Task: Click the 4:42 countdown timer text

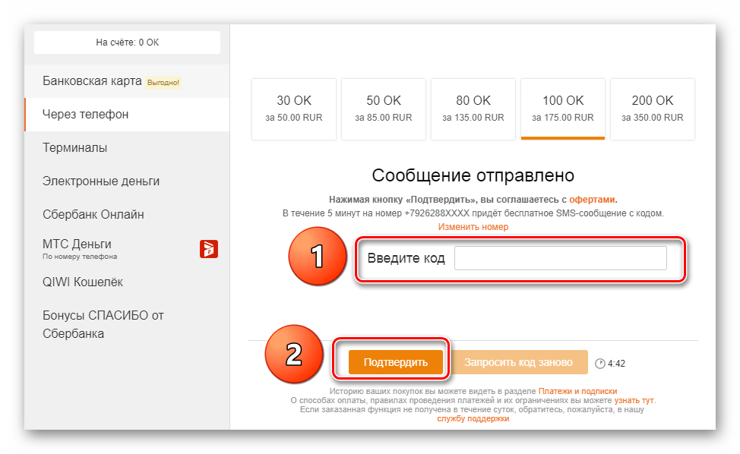Action: pos(616,364)
